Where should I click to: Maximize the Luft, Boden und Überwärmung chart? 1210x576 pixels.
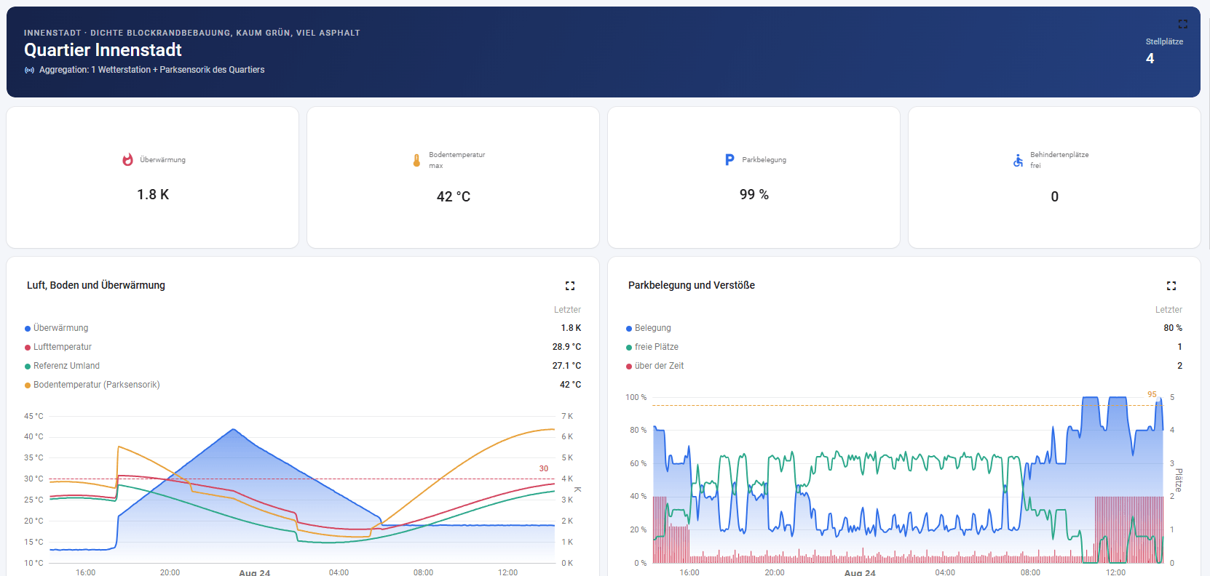pyautogui.click(x=570, y=286)
